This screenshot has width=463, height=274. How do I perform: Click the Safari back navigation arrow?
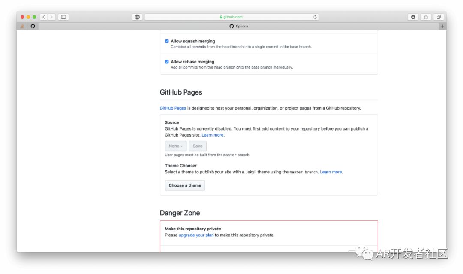pos(44,17)
